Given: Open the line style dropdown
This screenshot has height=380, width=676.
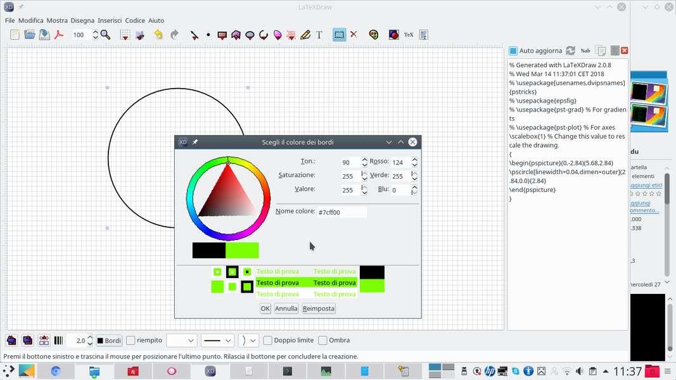Looking at the screenshot, I should click(217, 340).
